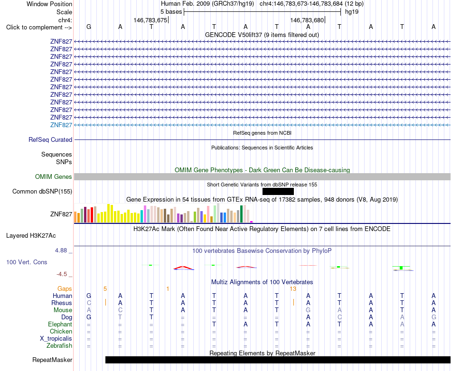This screenshot has height=371, width=451.
Task: Click the Gaps row label
Action: point(65,289)
